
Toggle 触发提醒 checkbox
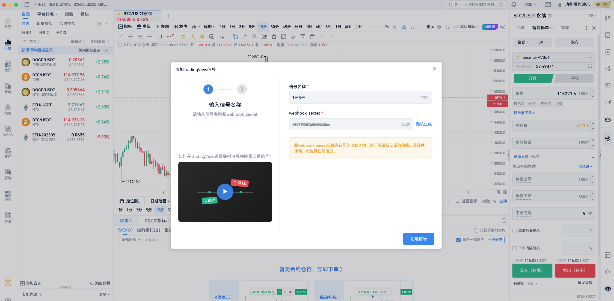(574, 283)
